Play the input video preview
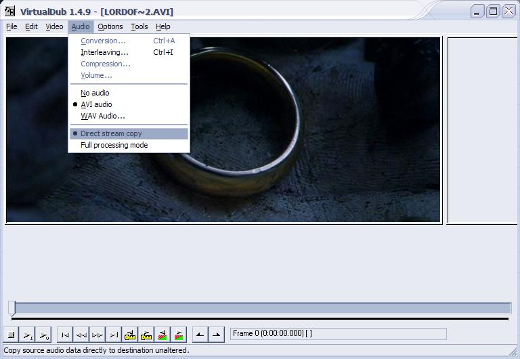The width and height of the screenshot is (520, 359). coord(28,335)
